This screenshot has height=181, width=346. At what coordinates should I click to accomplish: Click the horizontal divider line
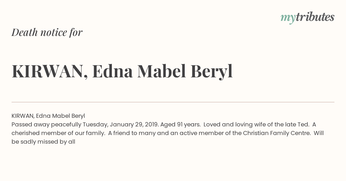click(x=173, y=102)
